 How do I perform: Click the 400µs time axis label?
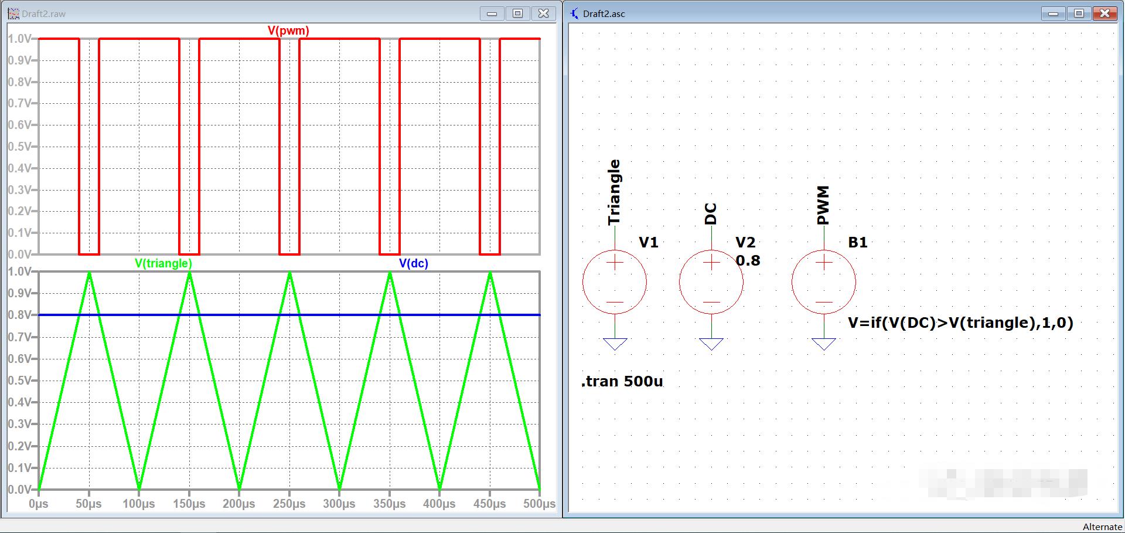439,504
